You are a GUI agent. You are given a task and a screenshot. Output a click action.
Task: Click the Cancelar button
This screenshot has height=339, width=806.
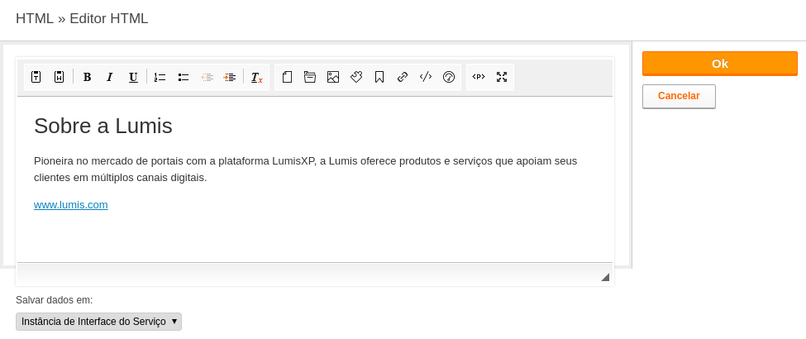[x=679, y=96]
